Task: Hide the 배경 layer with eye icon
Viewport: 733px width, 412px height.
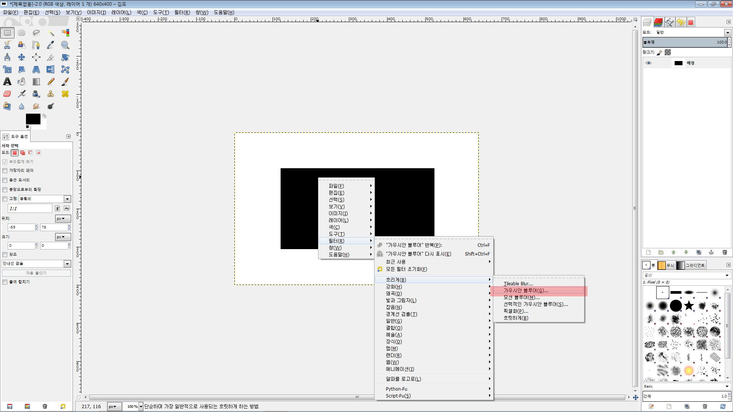Action: click(649, 63)
